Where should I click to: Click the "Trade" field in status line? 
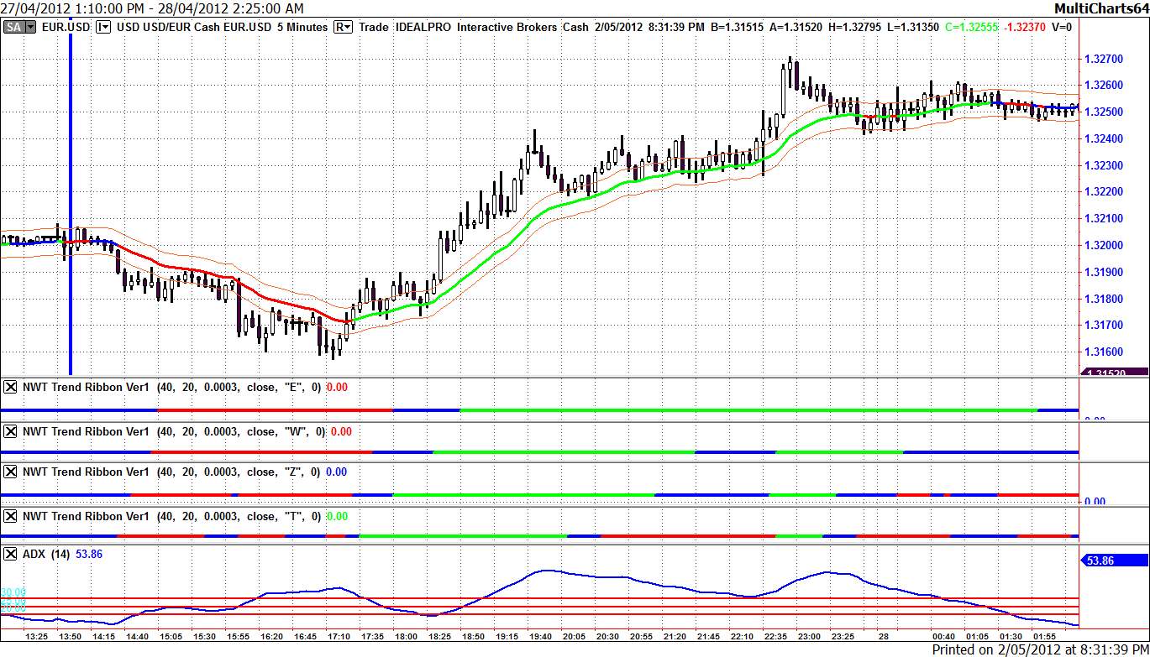point(374,27)
